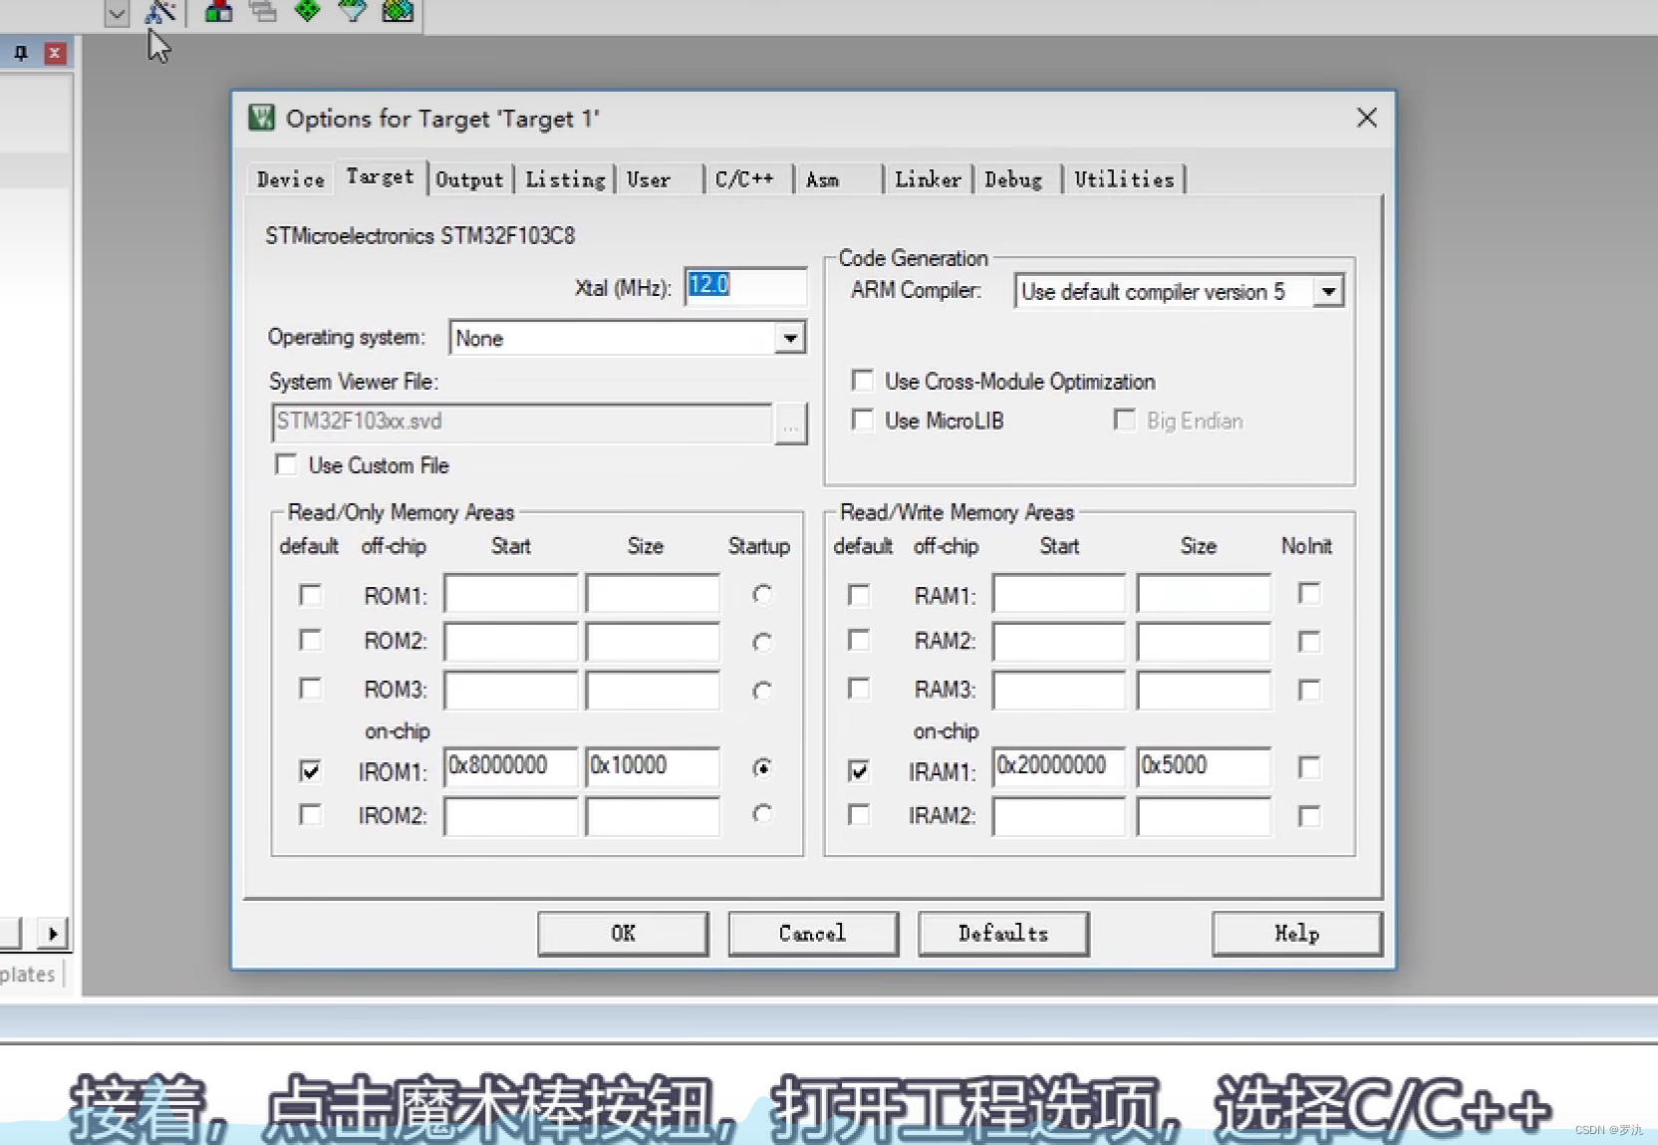
Task: Pin the project panel with pushpin icon
Action: pyautogui.click(x=21, y=53)
